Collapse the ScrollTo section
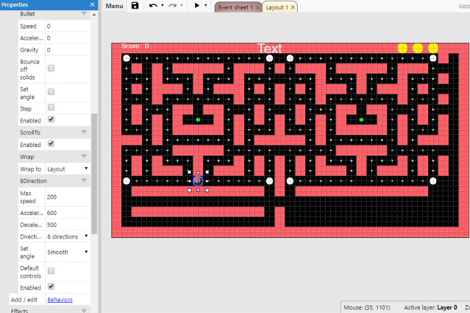Viewport: 470px width, 313px height. click(x=84, y=132)
